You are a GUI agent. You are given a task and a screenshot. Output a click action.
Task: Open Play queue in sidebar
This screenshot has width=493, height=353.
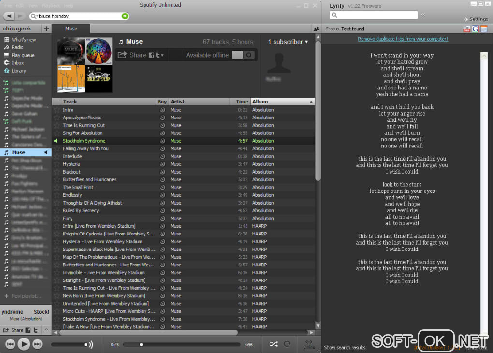[23, 55]
